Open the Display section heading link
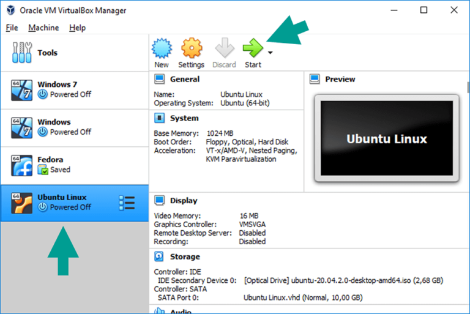Screen dimensions: 470x314 click(184, 201)
